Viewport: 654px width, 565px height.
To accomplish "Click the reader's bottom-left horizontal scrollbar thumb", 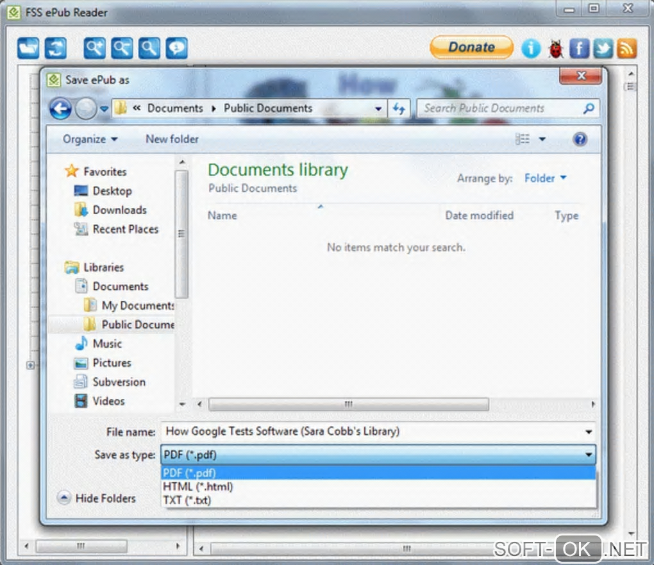I will point(81,546).
